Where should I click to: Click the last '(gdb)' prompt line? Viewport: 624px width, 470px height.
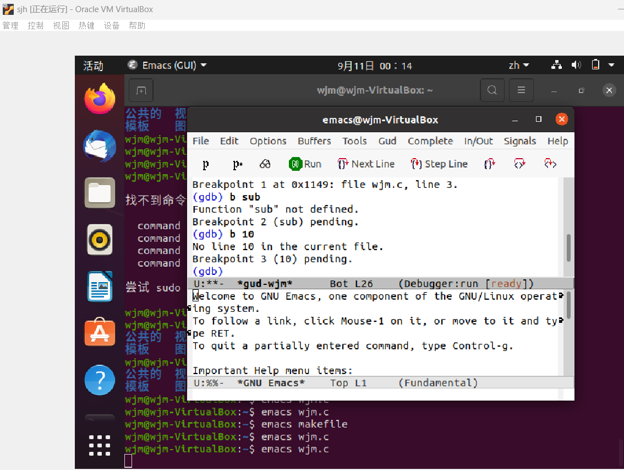[207, 272]
